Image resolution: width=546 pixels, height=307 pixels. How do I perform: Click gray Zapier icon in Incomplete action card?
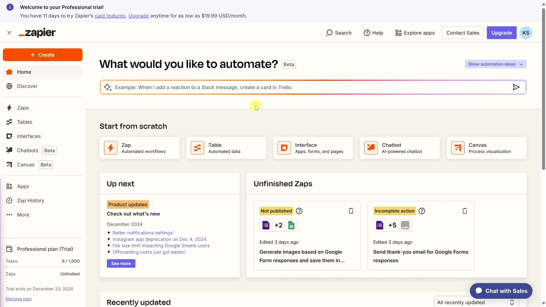405,225
